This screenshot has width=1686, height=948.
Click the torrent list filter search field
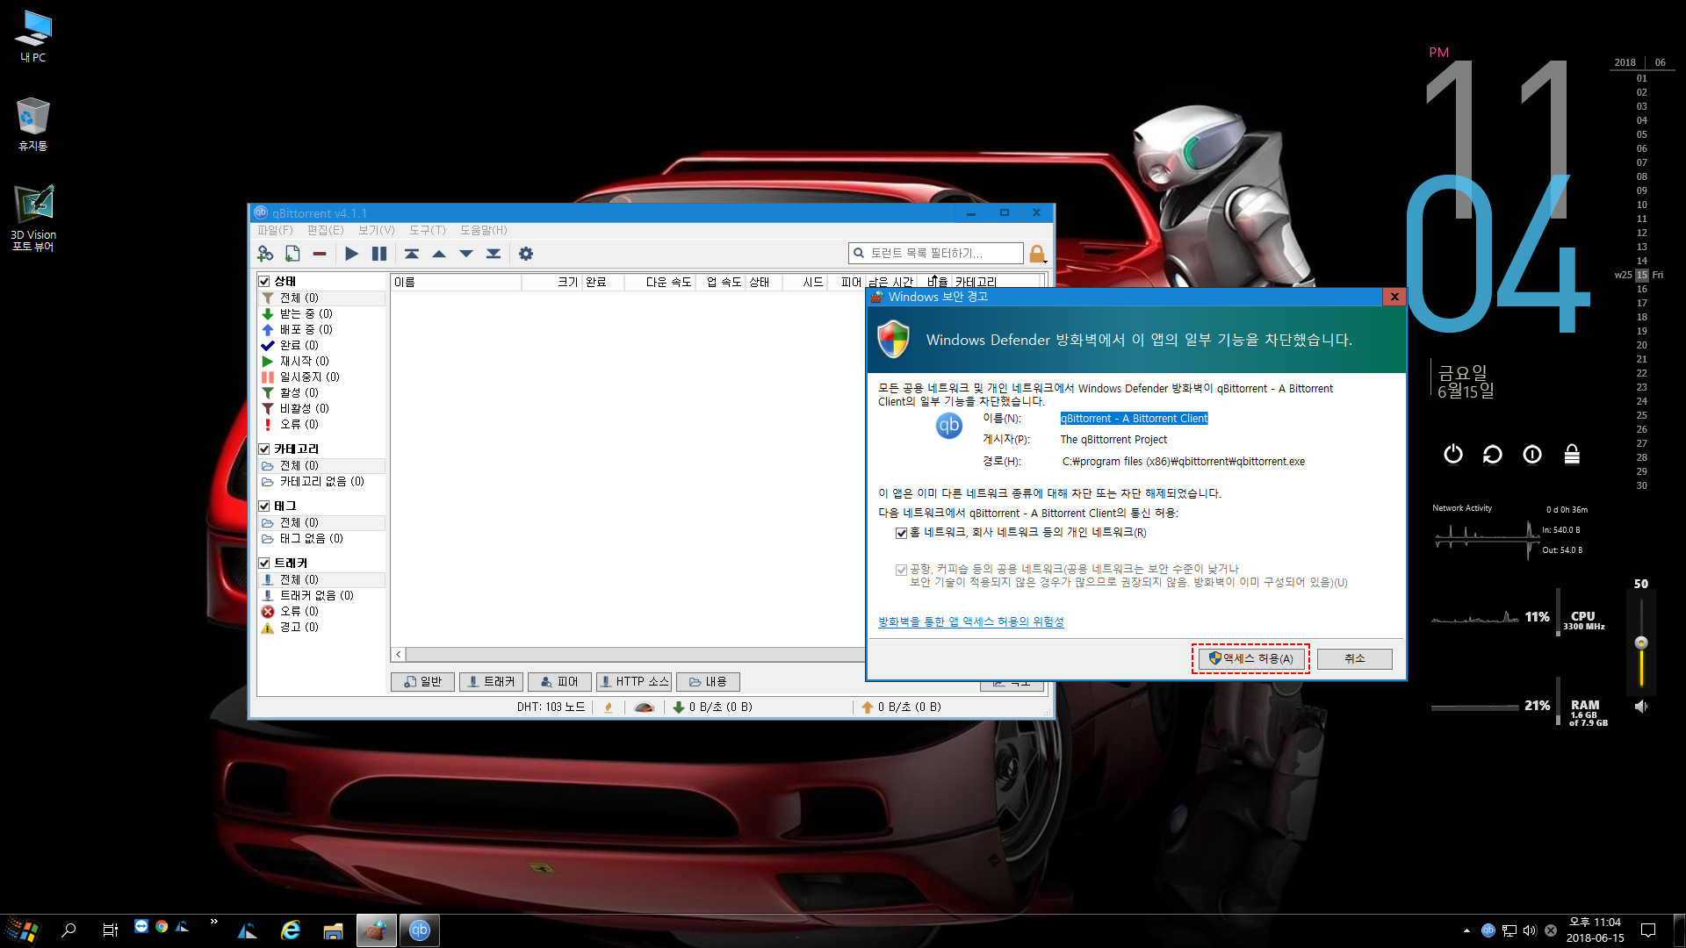[936, 253]
